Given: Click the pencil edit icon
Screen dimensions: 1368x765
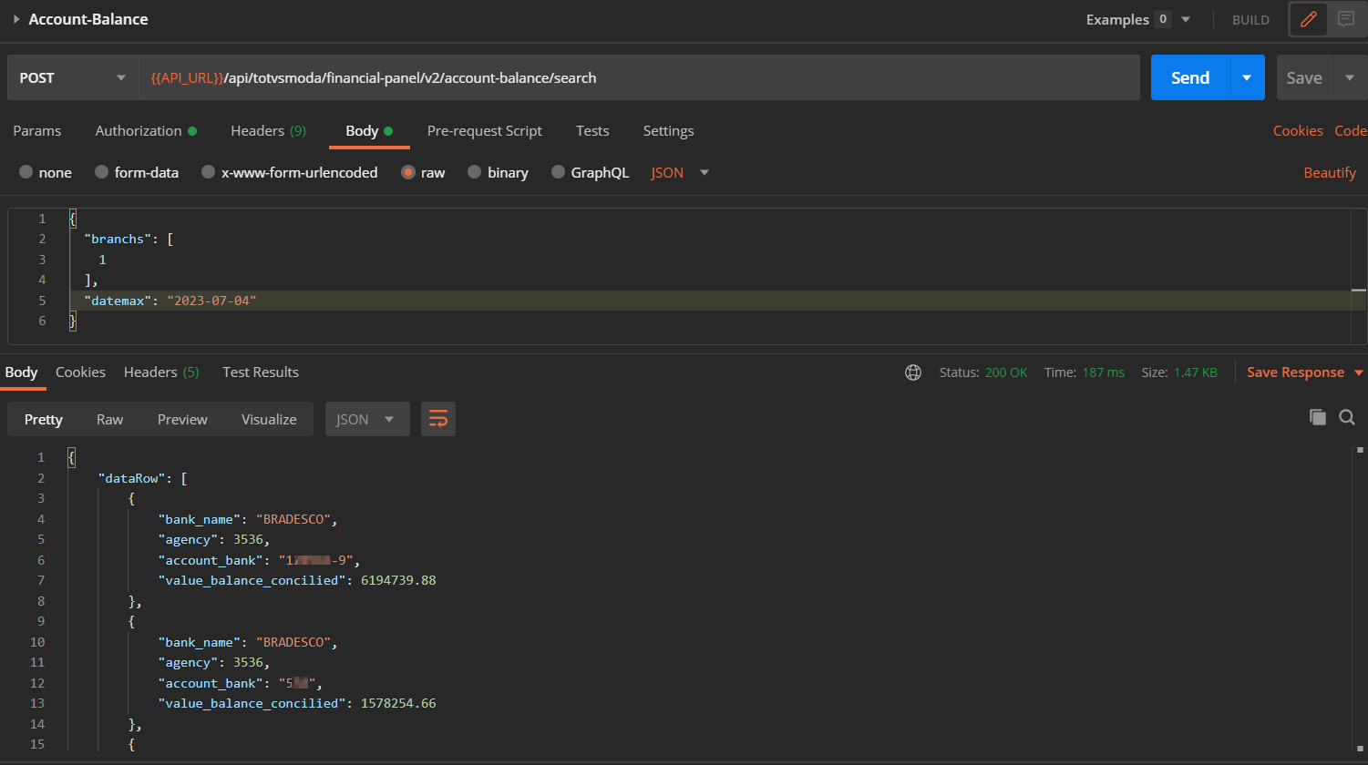Looking at the screenshot, I should point(1309,19).
